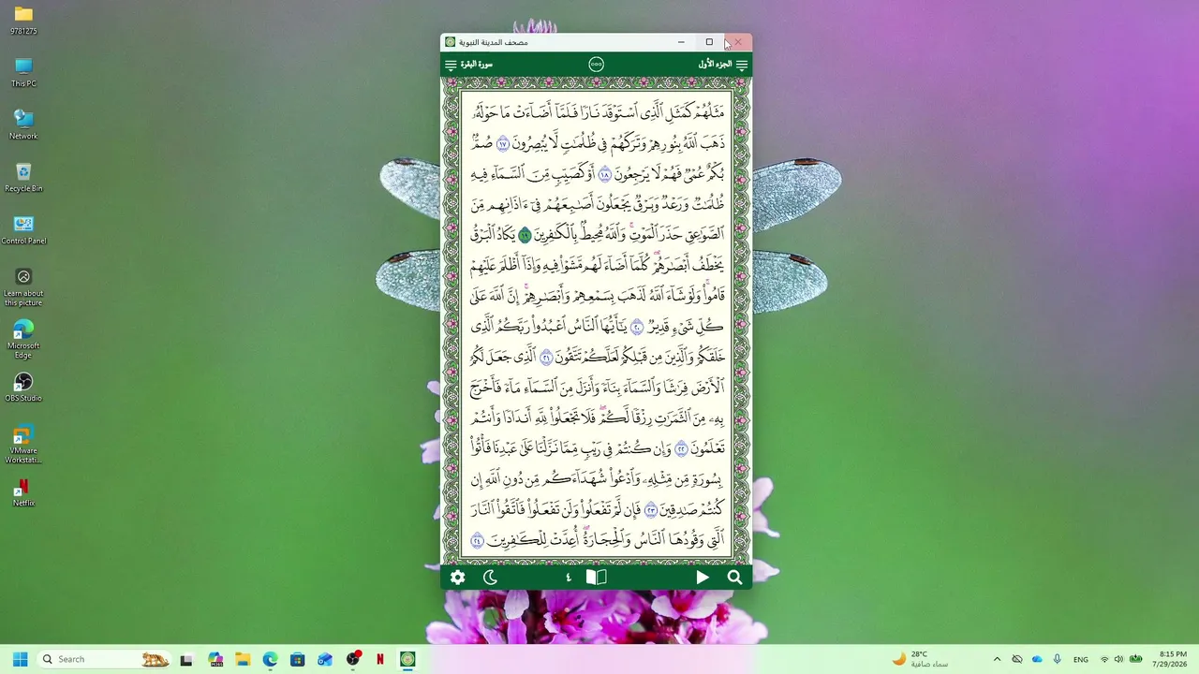
Task: Click the crossed-out cloud tray icon
Action: click(x=1017, y=659)
